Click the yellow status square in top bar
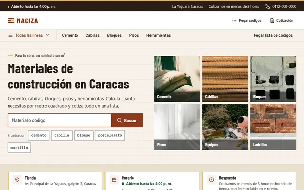The image size is (304, 190). pyautogui.click(x=9, y=7)
